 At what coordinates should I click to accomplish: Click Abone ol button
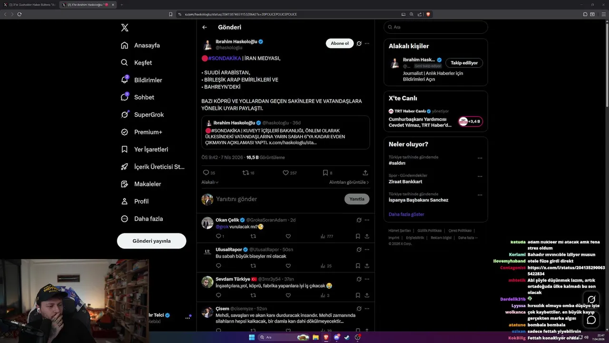coord(340,43)
